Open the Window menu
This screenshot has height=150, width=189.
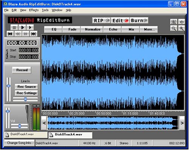pyautogui.click(x=57, y=10)
